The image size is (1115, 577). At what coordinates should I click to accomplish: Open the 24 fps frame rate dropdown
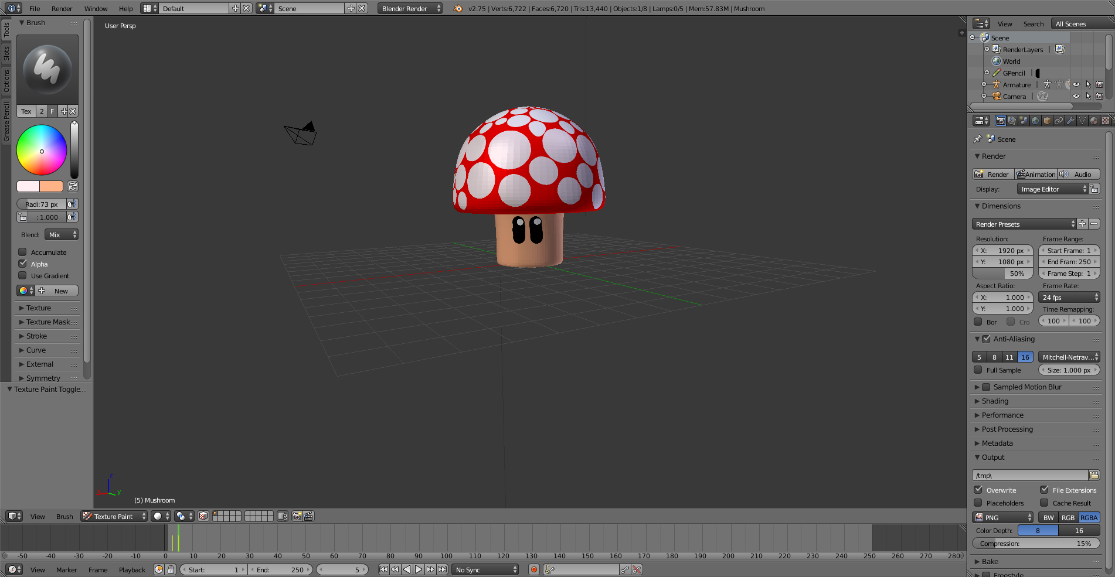[1069, 297]
